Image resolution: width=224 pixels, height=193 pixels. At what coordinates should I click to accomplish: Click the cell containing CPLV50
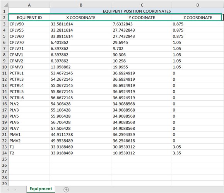click(29, 24)
